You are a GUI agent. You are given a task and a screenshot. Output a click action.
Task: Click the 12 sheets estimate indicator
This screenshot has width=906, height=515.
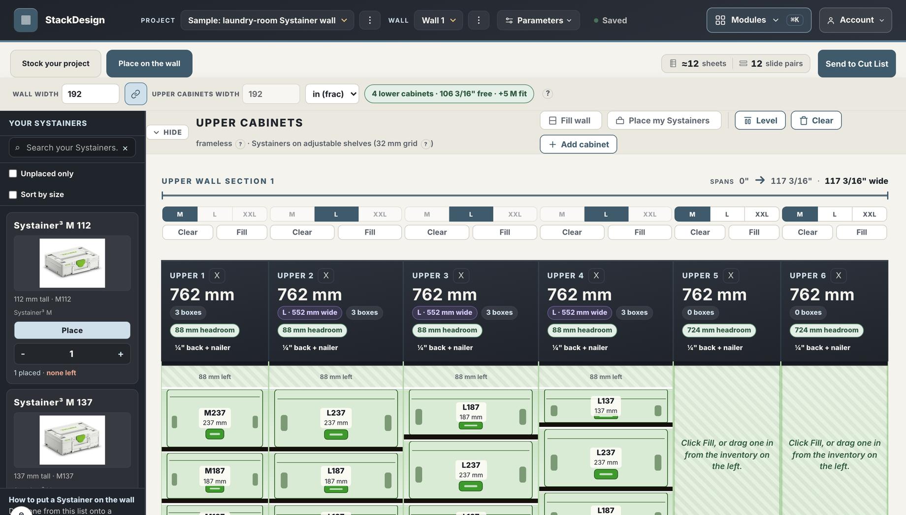(698, 64)
